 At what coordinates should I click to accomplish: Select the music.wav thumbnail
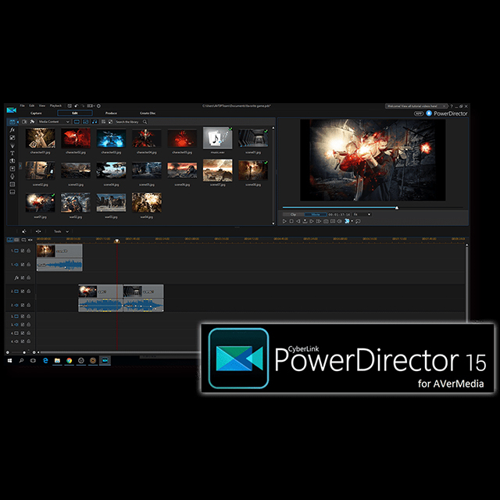(x=217, y=137)
